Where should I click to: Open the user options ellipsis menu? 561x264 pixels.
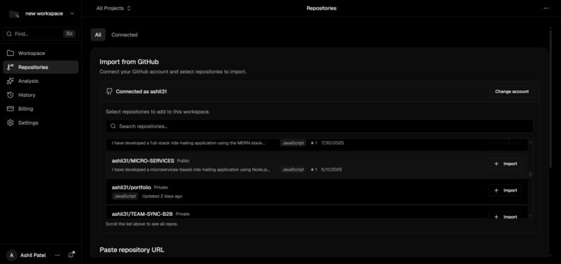tap(58, 256)
